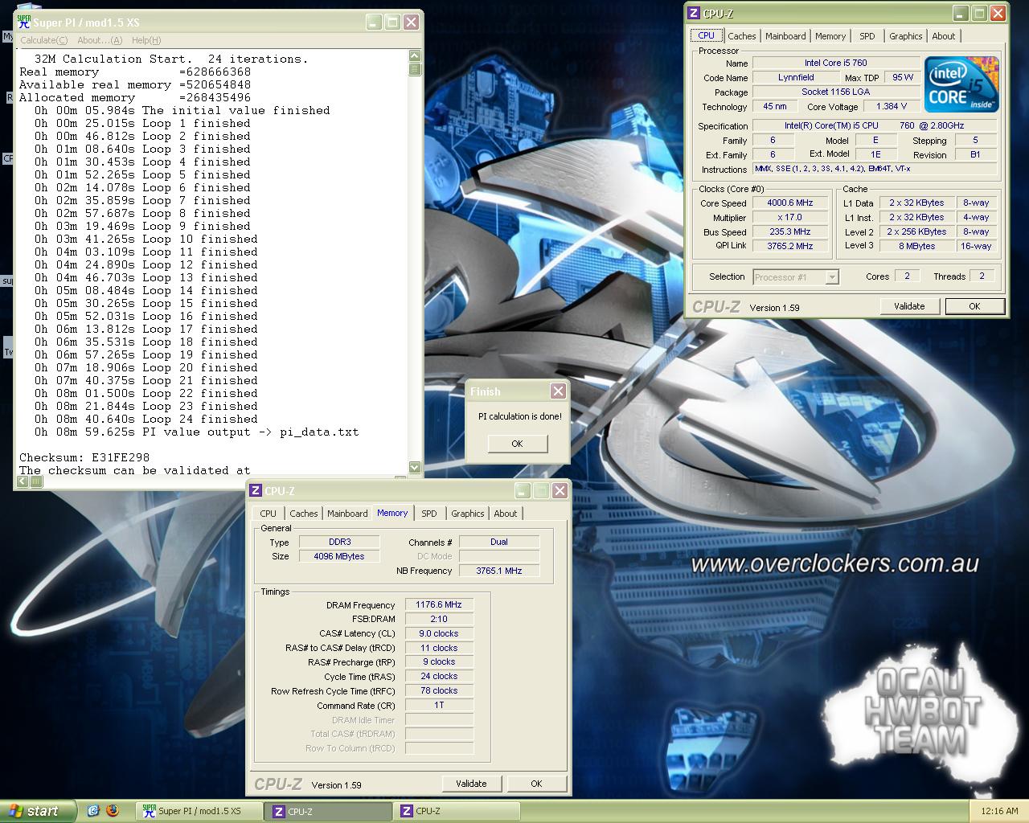Select Caches tab in the Memory CPU-Z window

pos(304,514)
